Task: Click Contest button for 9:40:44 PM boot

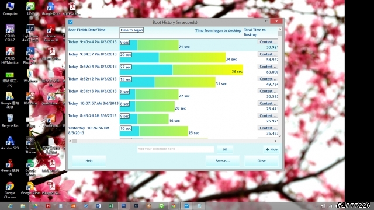Action: tap(268, 42)
